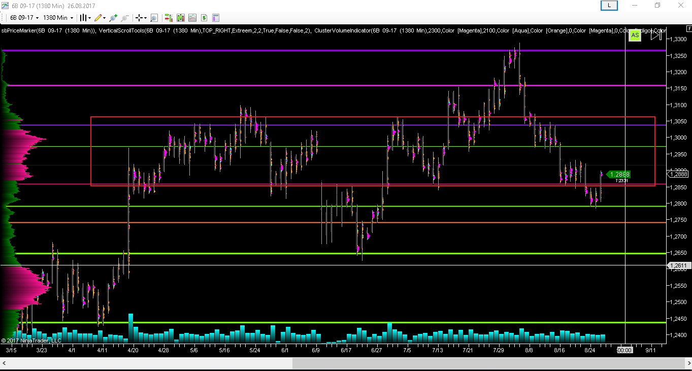692x371 pixels.
Task: Click the scroll-to-end arrow button on chart
Action: [655, 35]
